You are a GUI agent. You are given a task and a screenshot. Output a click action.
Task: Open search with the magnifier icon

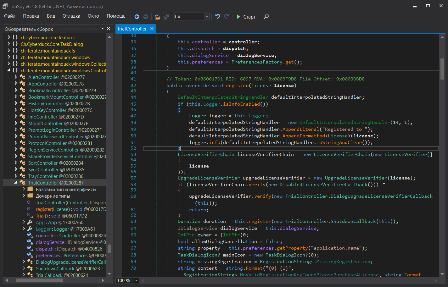[266, 17]
